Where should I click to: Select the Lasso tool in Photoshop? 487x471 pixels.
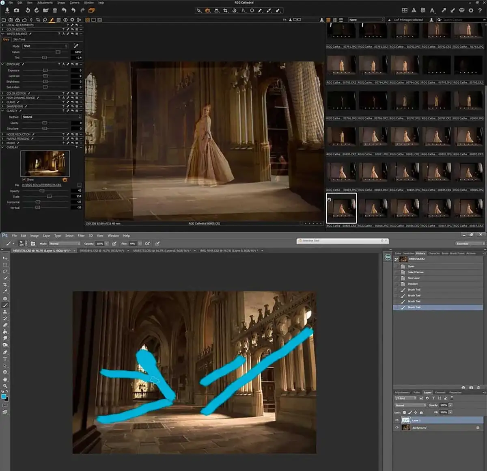5,271
